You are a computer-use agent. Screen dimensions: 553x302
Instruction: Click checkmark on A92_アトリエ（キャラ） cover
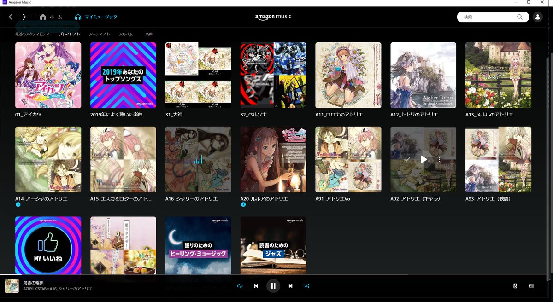tap(407, 159)
